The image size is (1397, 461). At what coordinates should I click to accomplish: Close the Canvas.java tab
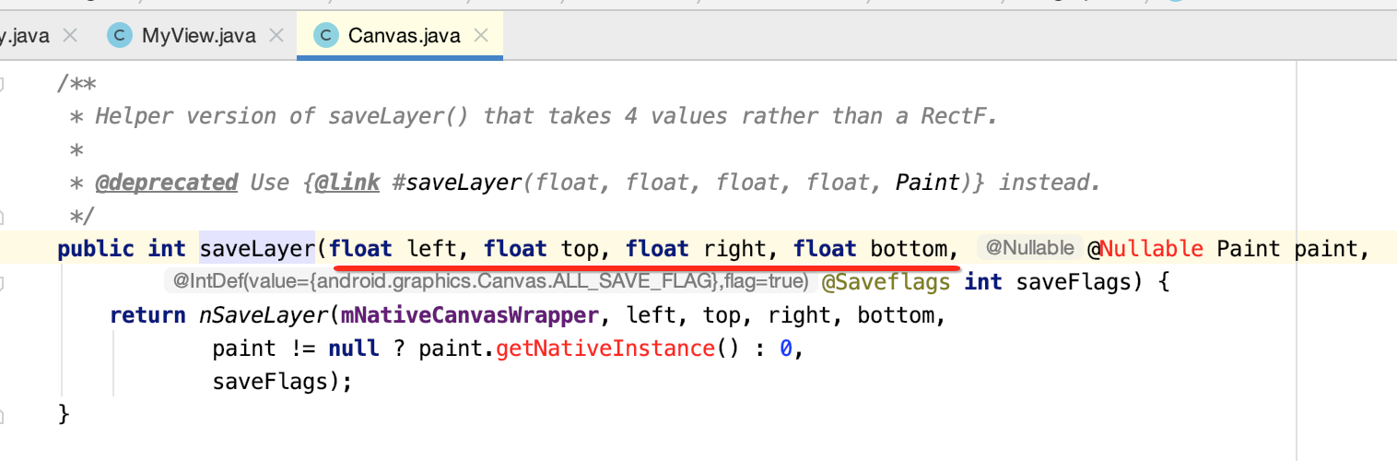(x=479, y=37)
